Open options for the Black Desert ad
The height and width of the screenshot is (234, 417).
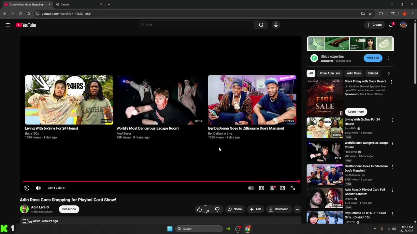391,82
